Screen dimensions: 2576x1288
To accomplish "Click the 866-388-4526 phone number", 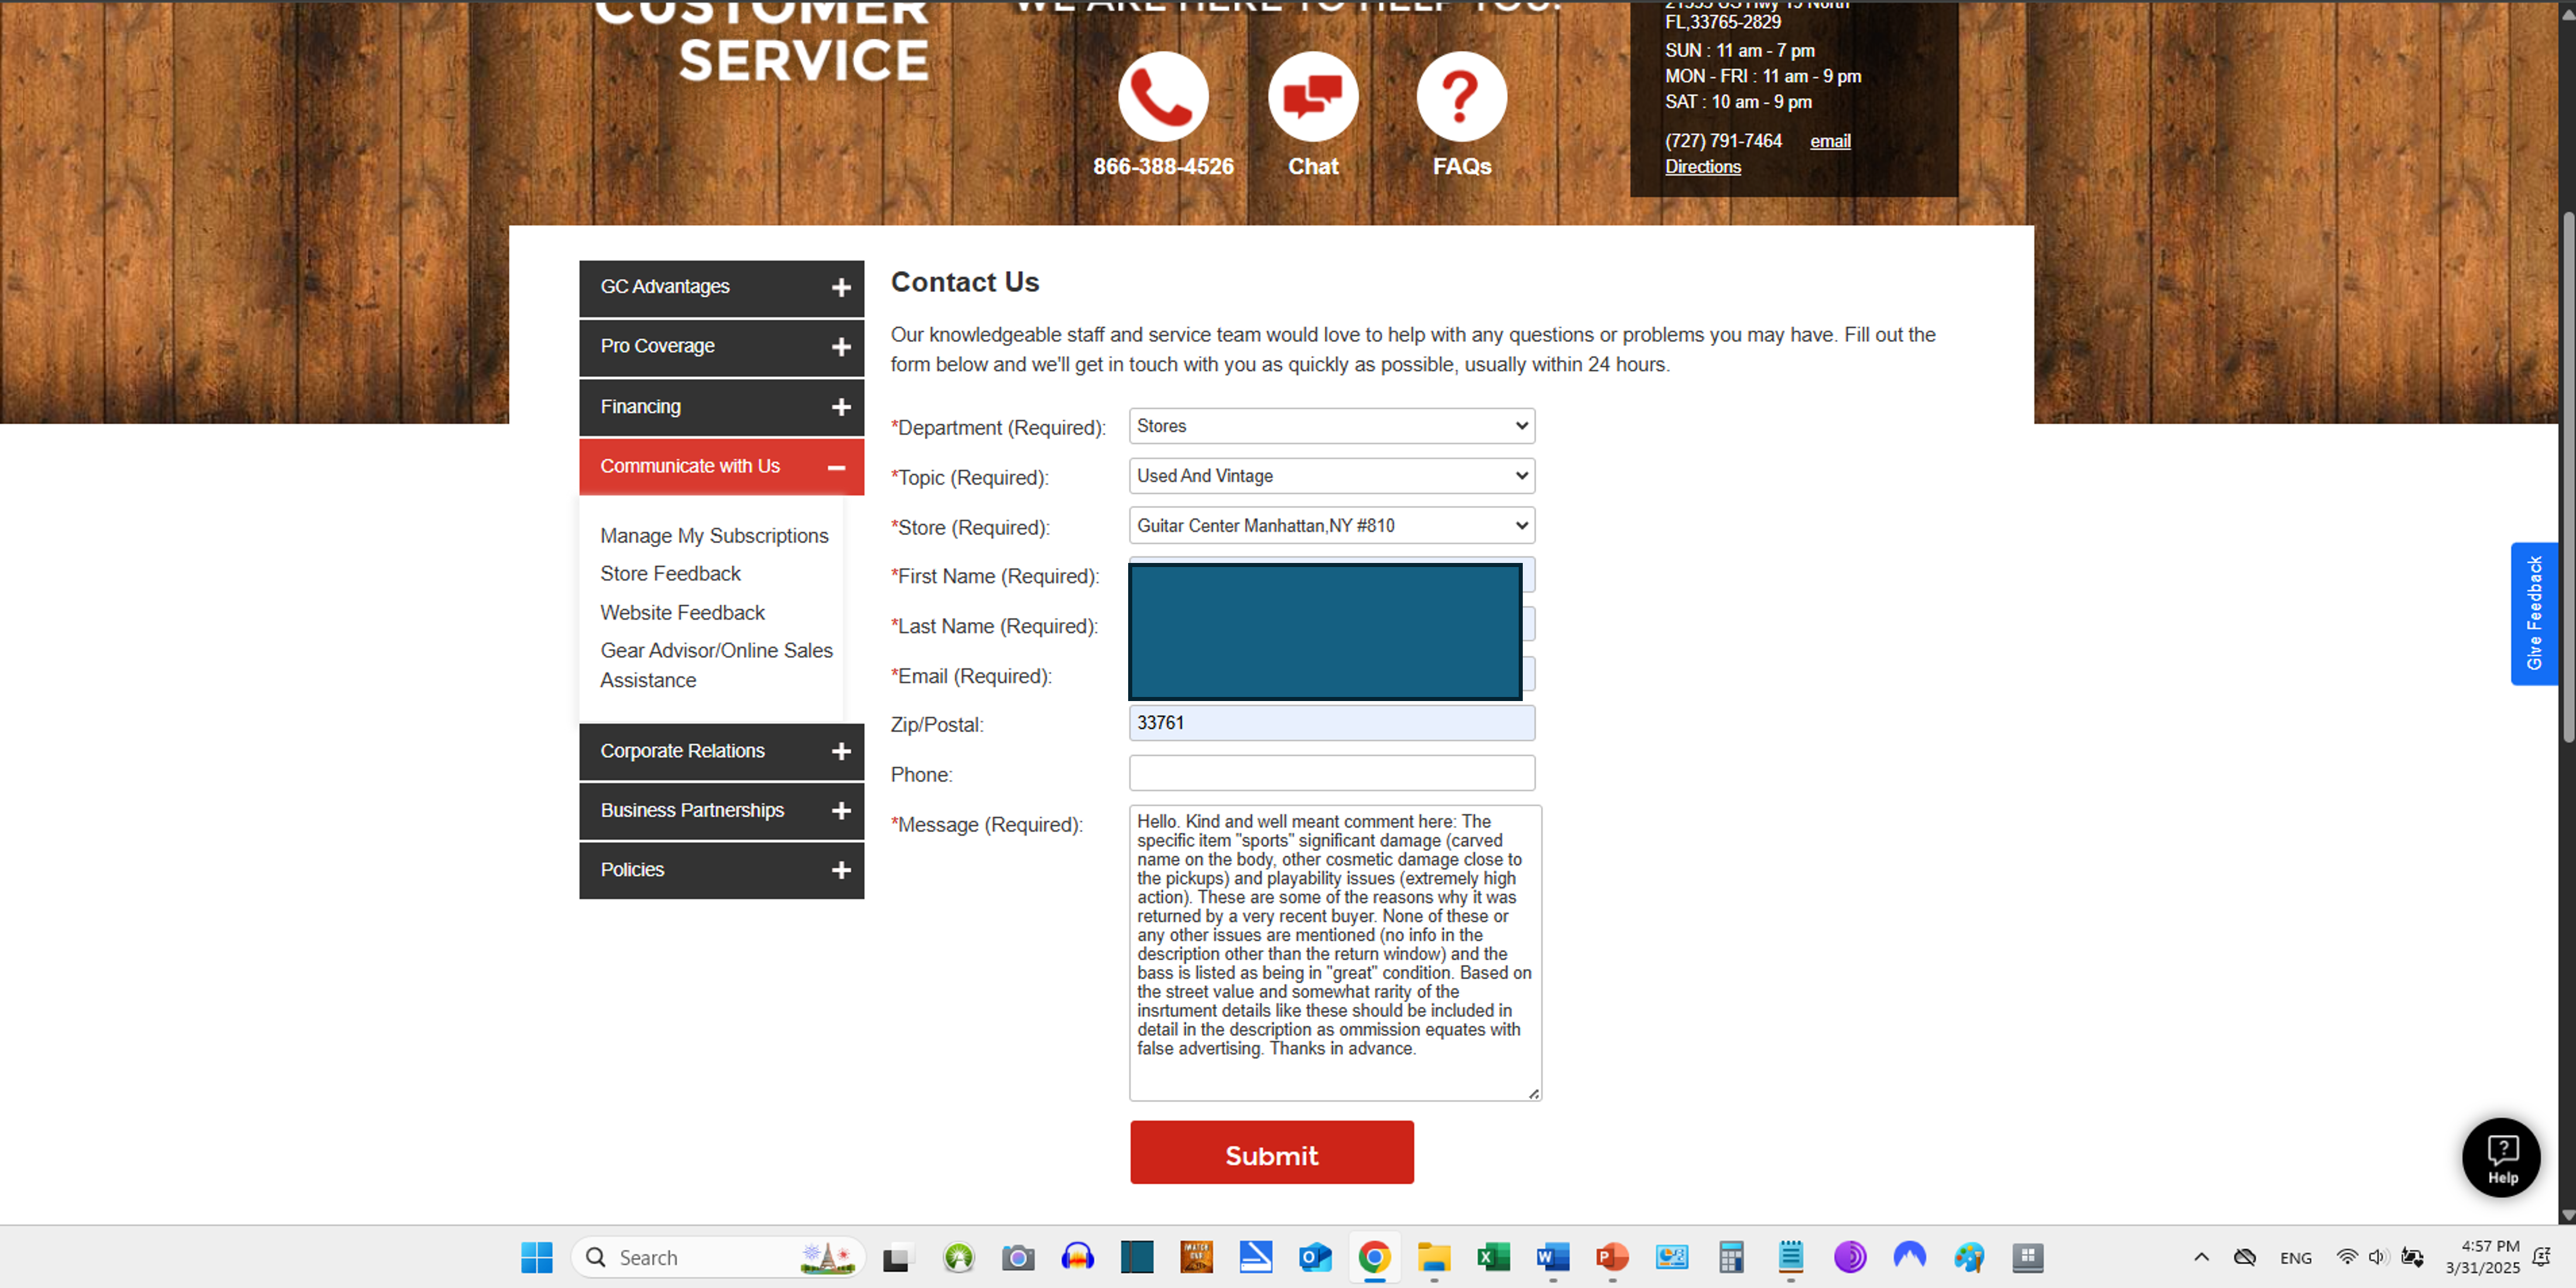I will coord(1163,167).
